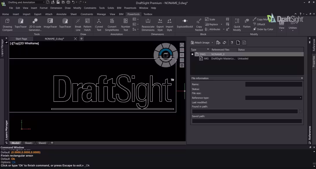Switch to the Toolbox ribbon tab
The height and width of the screenshot is (169, 316).
148,14
